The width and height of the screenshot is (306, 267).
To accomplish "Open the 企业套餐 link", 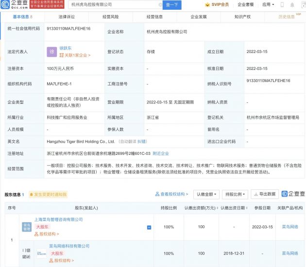I will [245, 4].
